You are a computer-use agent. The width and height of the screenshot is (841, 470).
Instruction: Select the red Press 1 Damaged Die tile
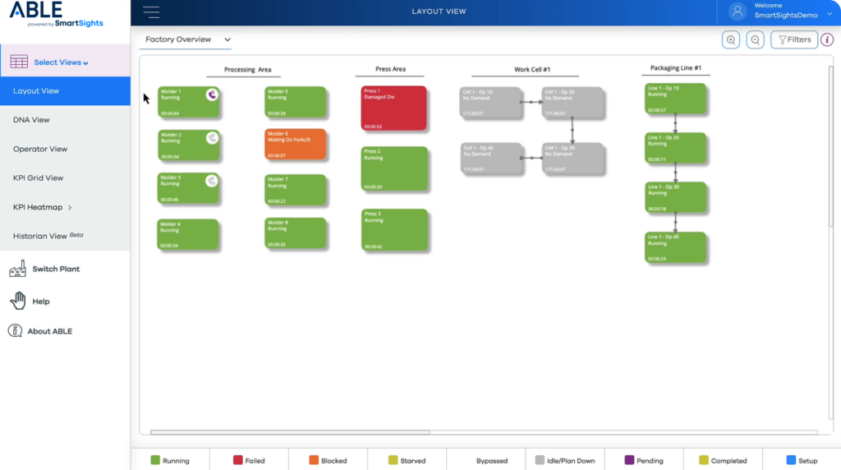393,108
